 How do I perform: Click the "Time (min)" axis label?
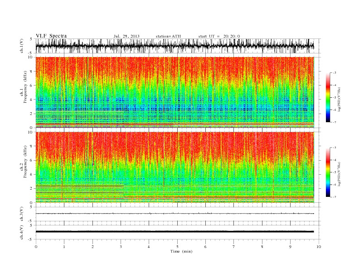tap(181, 251)
